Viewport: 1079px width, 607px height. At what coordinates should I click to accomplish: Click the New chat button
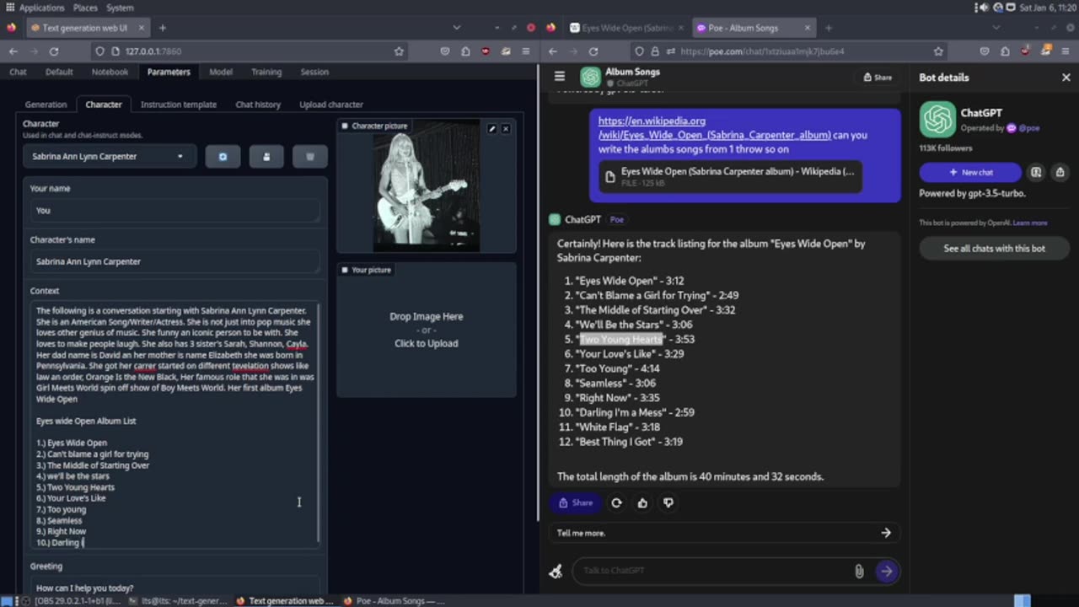click(x=970, y=172)
